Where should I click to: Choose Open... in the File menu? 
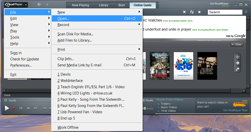97,19
